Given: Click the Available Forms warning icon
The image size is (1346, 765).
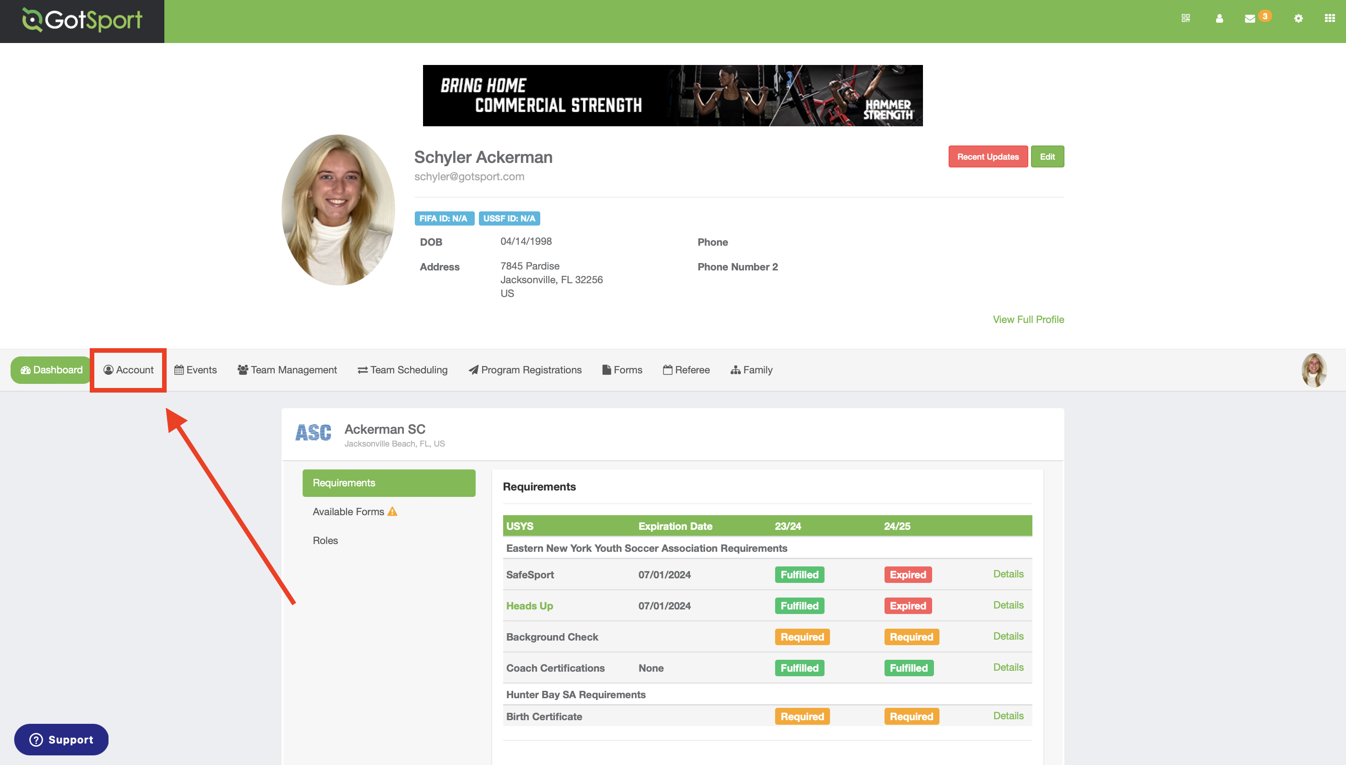Looking at the screenshot, I should 392,511.
